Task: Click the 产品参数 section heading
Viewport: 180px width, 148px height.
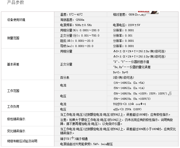Action: (16, 3)
